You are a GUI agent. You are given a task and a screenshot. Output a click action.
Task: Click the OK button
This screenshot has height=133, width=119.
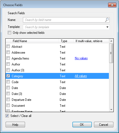(x=82, y=124)
